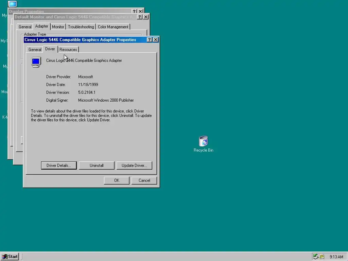348x261 pixels.
Task: Click Microsoft Windows 2000 Publisher text
Action: (x=106, y=100)
